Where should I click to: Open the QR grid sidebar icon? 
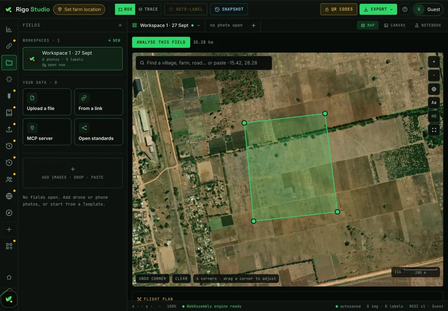coord(9,246)
